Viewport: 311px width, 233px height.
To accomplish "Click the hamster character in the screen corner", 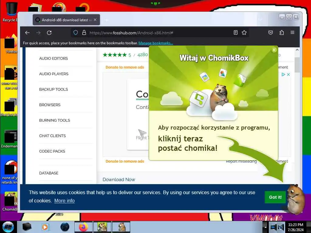I will coord(296,199).
